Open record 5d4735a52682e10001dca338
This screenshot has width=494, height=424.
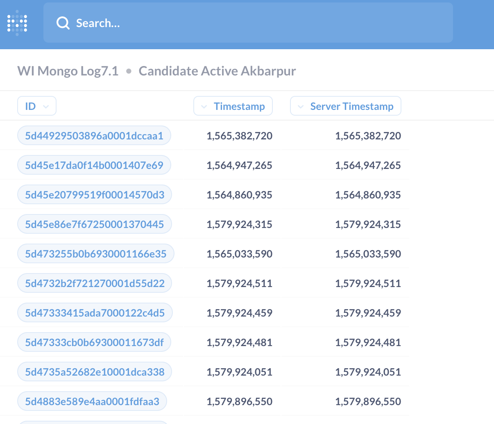95,372
